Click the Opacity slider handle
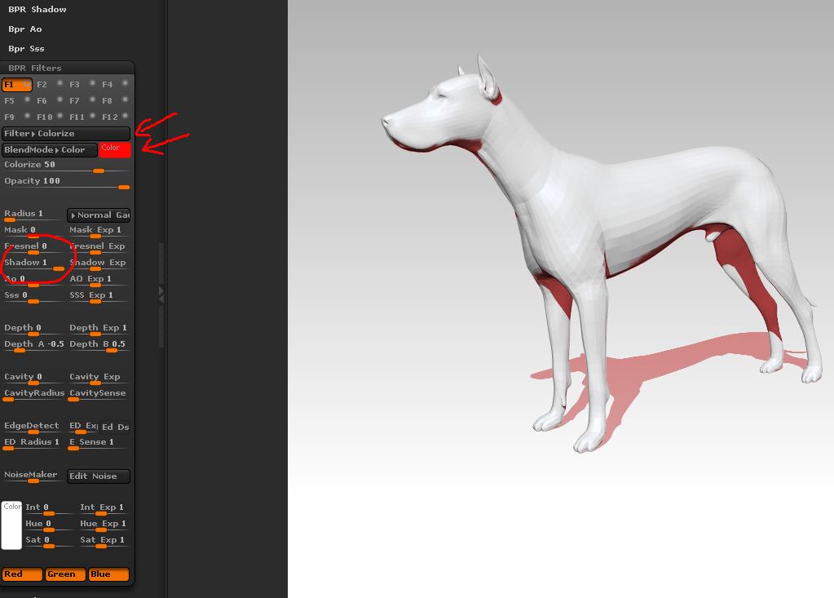This screenshot has height=598, width=834. tap(123, 187)
